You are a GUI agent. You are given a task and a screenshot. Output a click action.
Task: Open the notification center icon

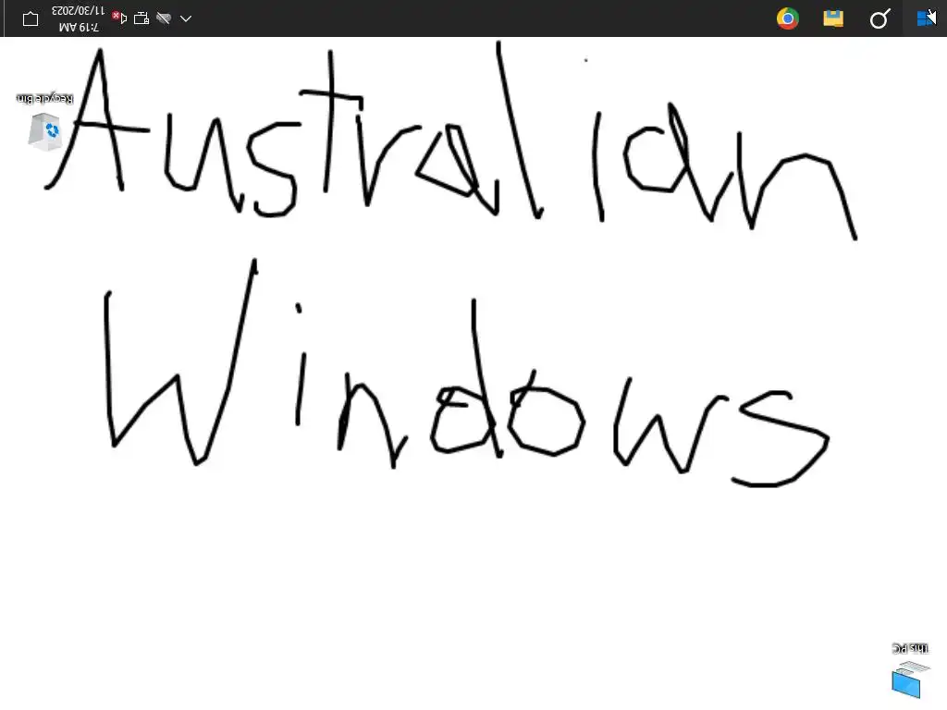[31, 18]
